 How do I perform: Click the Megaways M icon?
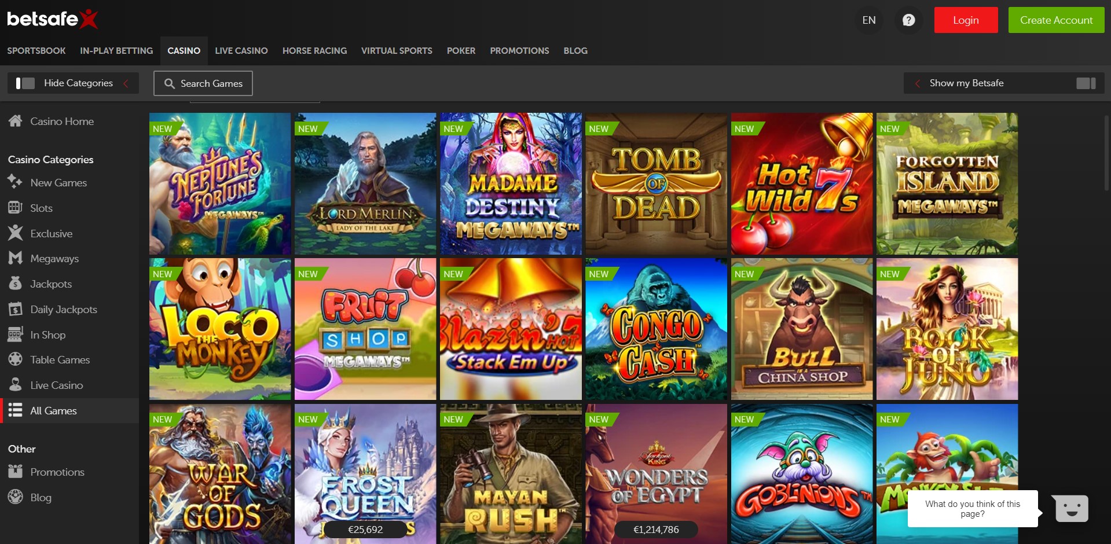(15, 258)
